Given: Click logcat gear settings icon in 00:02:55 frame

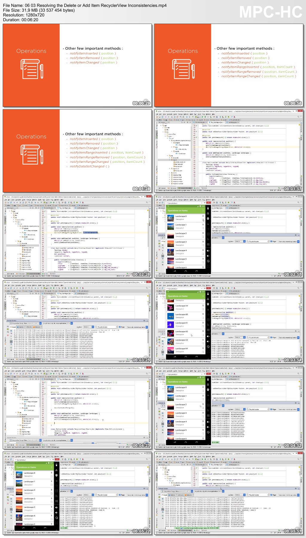Looking at the screenshot, I should click(x=296, y=235).
